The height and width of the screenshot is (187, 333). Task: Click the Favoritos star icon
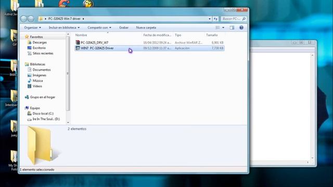(27, 37)
